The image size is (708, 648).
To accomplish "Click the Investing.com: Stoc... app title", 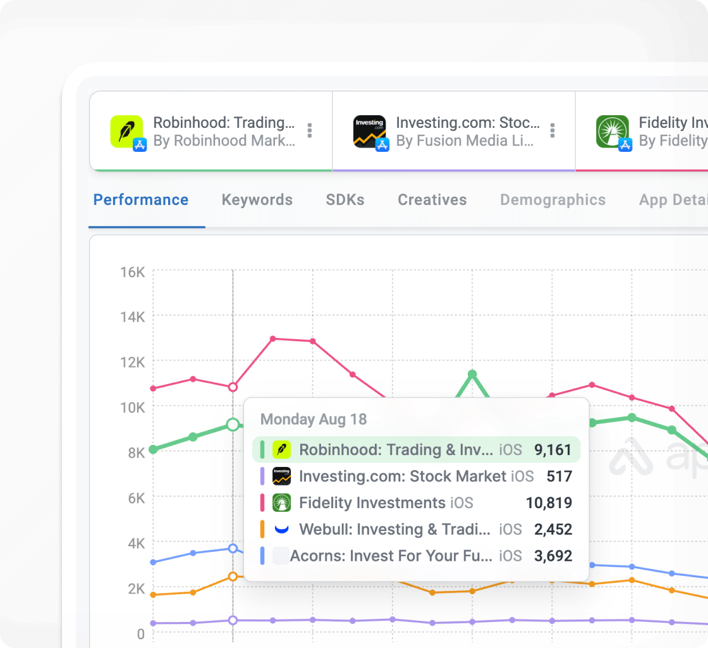I will (x=468, y=123).
